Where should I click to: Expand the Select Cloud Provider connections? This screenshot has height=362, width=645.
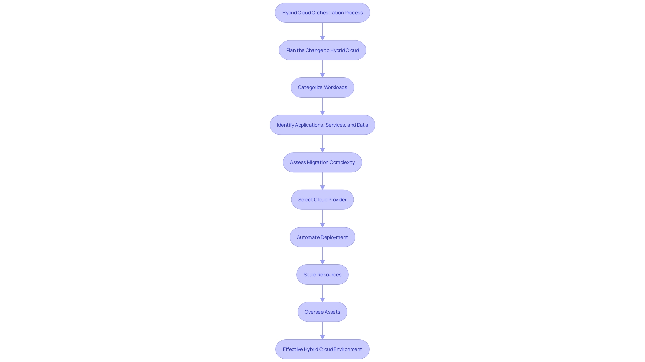coord(322,199)
